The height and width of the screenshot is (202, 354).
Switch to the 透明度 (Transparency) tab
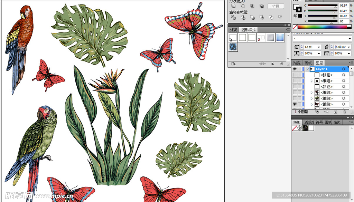[x=309, y=123]
